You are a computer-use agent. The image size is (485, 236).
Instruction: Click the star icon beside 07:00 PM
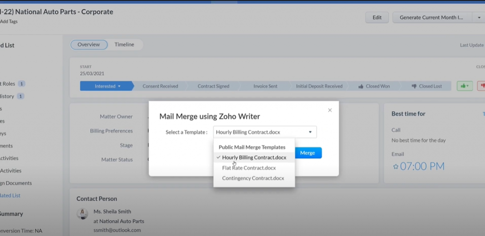[395, 166]
